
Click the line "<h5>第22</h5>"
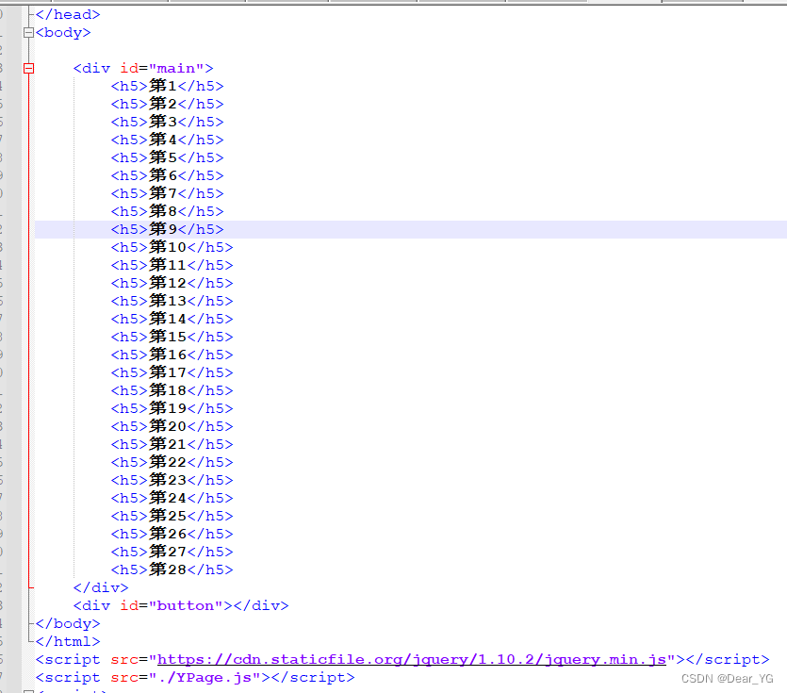(x=172, y=462)
